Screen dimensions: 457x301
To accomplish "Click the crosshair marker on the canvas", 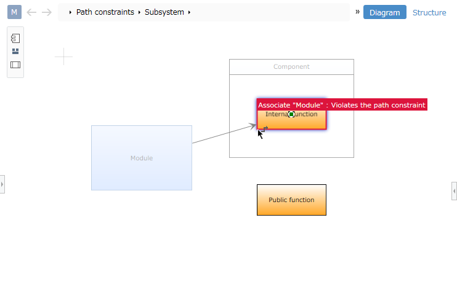I will pos(63,57).
